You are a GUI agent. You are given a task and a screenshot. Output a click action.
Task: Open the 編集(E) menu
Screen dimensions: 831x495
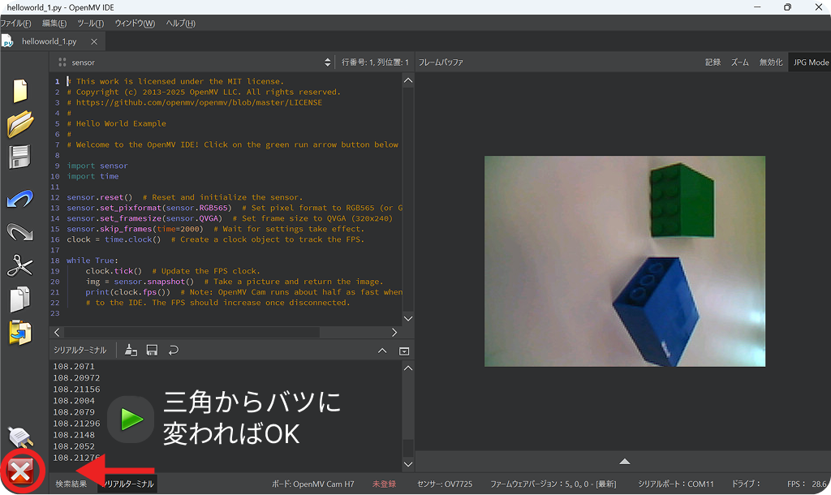(x=54, y=24)
